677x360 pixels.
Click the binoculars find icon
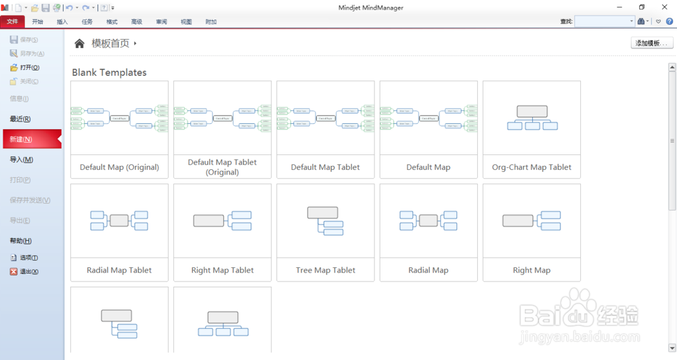pyautogui.click(x=641, y=21)
